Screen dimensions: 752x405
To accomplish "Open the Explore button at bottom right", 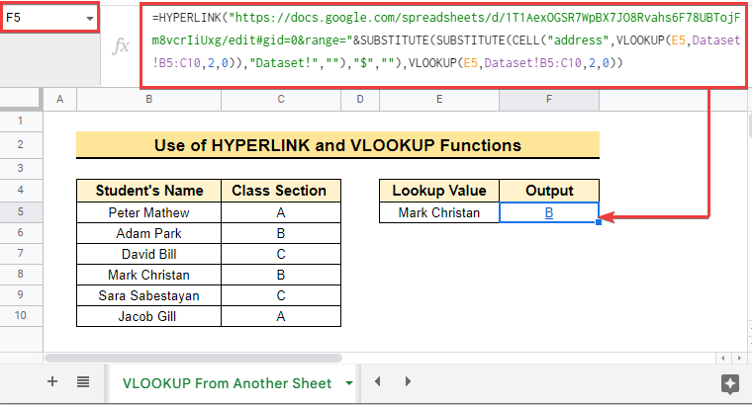I will point(730,384).
